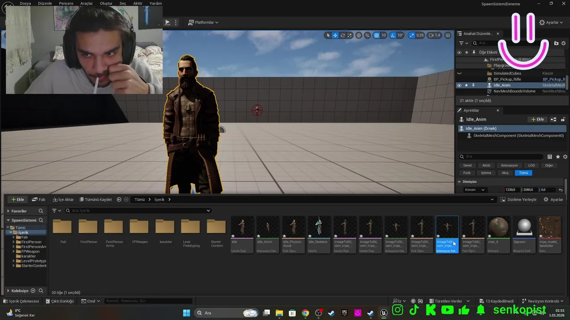Viewport: 570px width, 320px height.
Task: Select karakter folder in tree
Action: point(28,256)
